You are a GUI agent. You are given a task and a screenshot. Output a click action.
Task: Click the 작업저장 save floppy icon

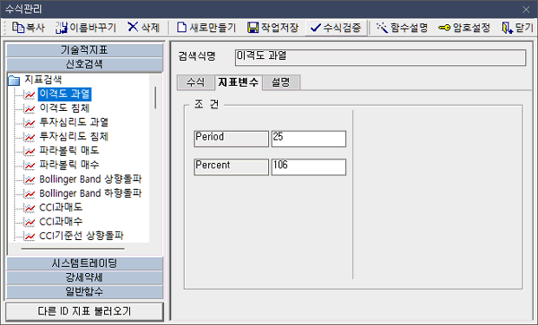coord(253,28)
